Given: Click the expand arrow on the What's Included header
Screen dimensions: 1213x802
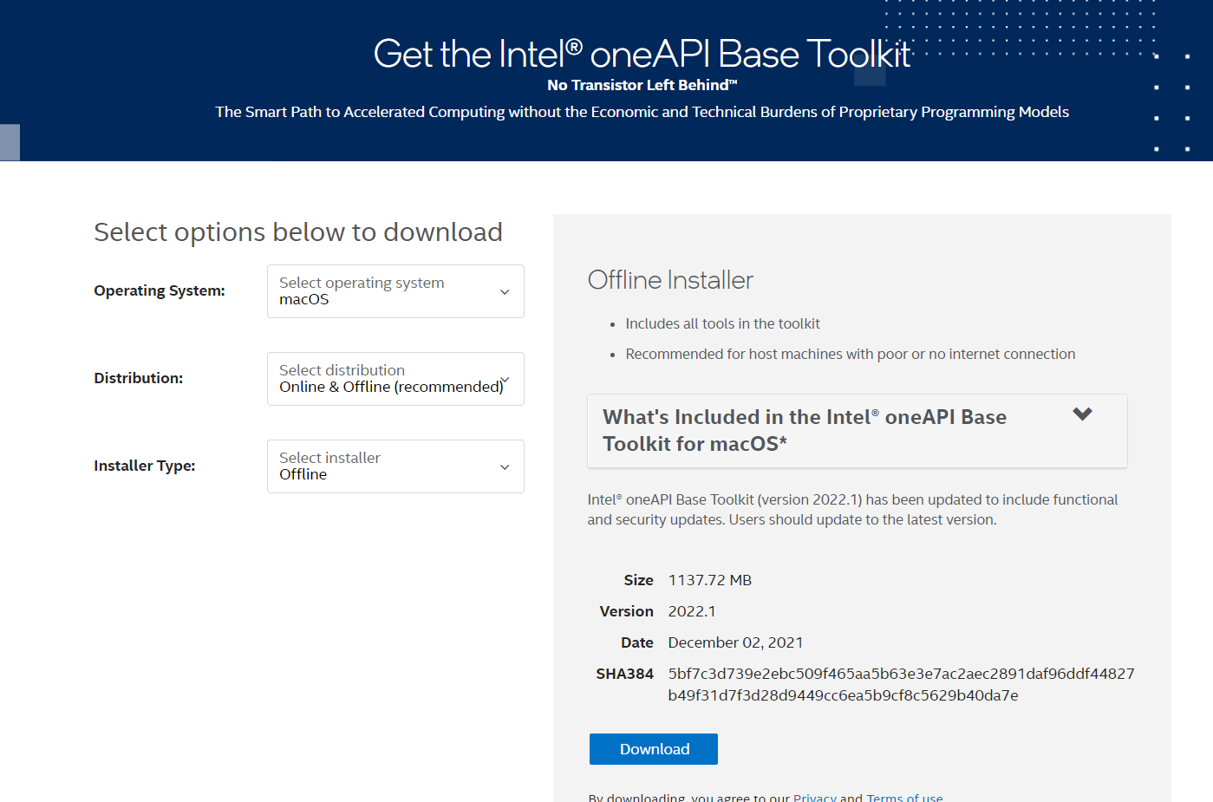Looking at the screenshot, I should [x=1082, y=414].
